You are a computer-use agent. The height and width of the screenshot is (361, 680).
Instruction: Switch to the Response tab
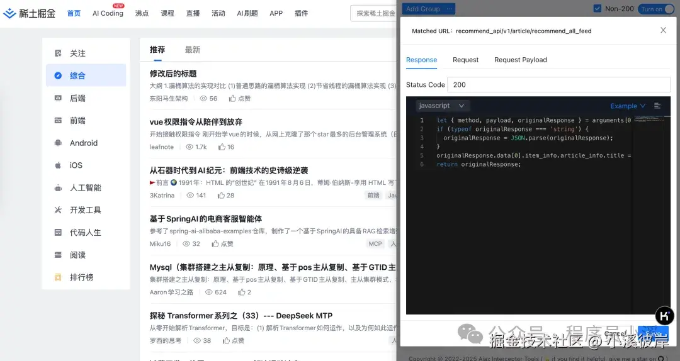pos(421,60)
